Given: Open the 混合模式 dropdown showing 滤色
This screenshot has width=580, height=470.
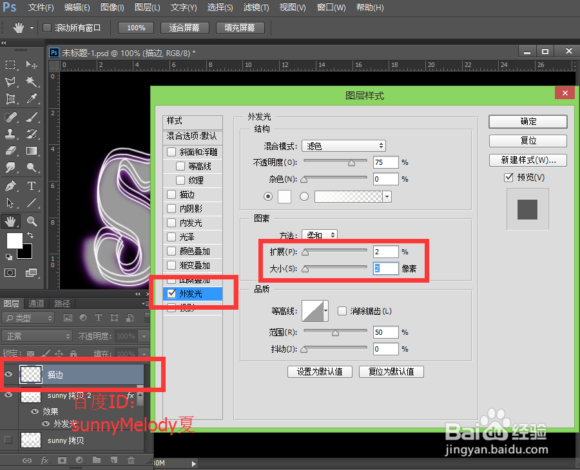Looking at the screenshot, I should (343, 146).
